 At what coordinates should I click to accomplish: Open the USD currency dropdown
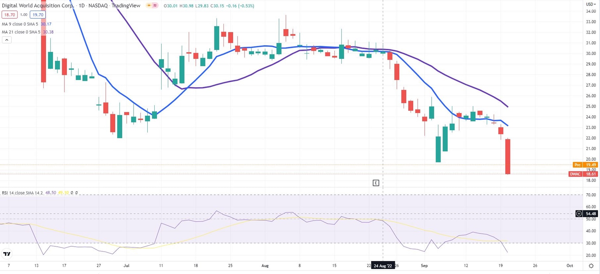[591, 4]
